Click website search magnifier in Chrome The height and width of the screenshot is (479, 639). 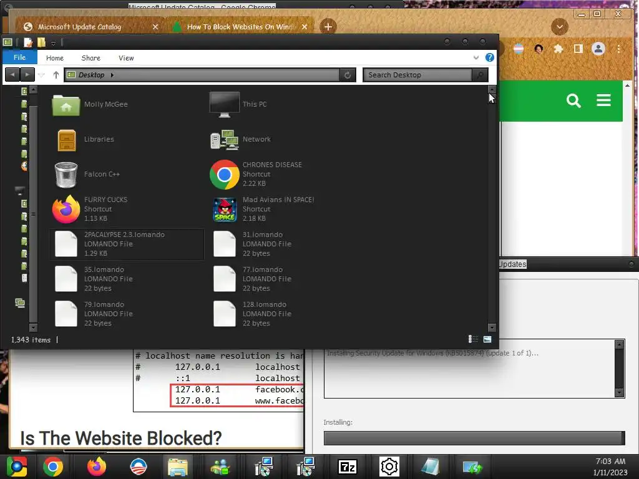point(573,100)
